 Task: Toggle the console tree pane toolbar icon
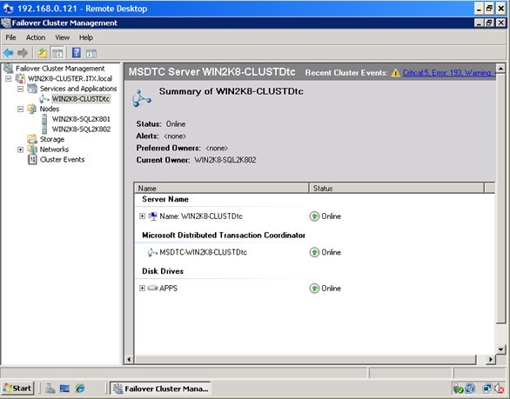(57, 53)
